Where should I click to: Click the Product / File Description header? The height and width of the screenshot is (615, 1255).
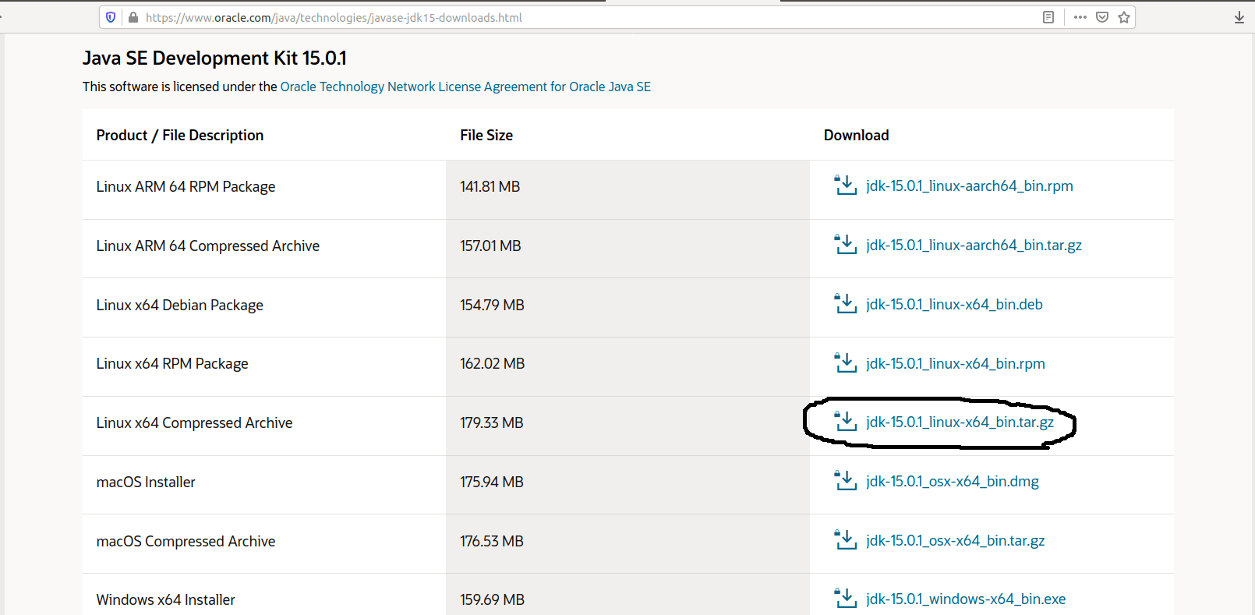(180, 135)
